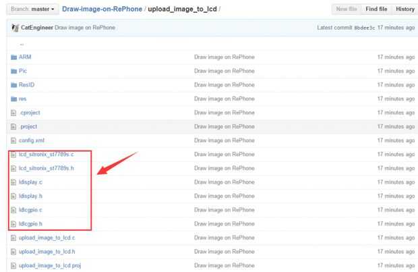Open the commit message in ldisplay.c row
Image resolution: width=418 pixels, height=272 pixels.
(x=225, y=182)
